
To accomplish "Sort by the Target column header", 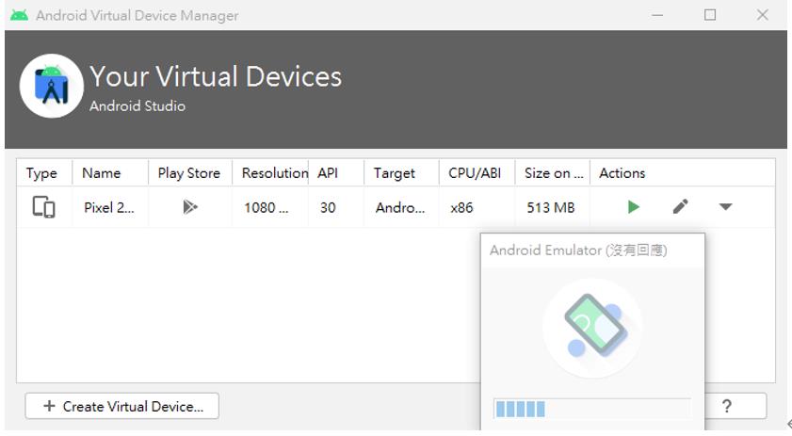I will point(395,173).
